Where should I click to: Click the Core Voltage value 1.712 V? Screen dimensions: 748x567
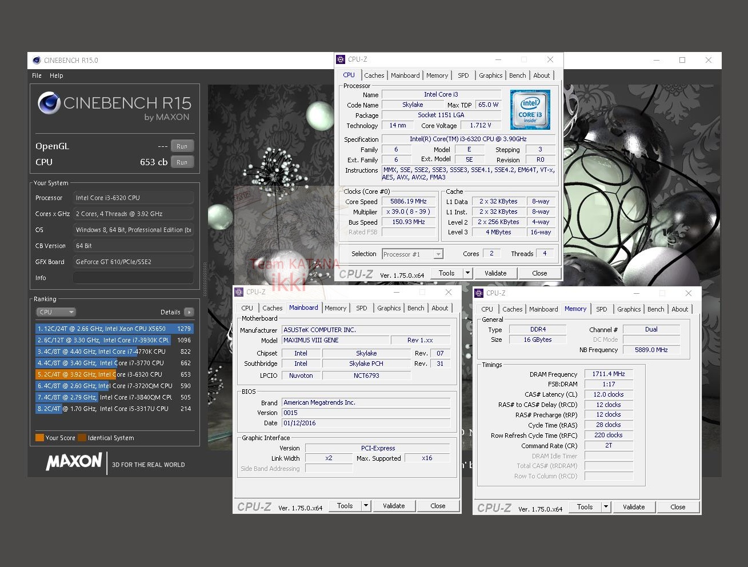[x=481, y=125]
